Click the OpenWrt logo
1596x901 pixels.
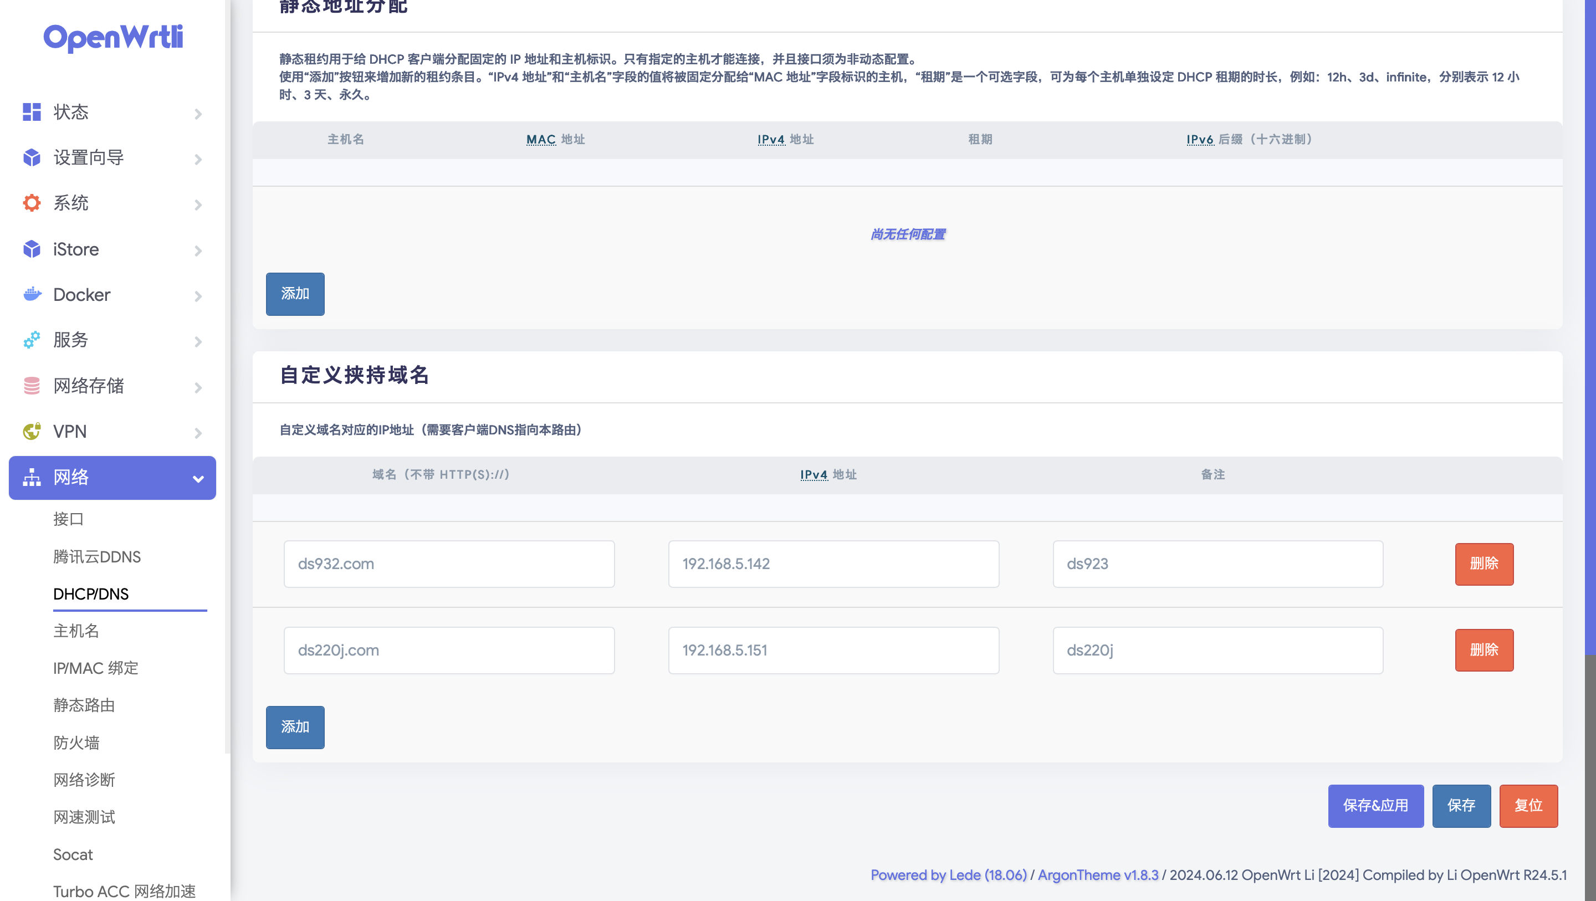point(114,37)
